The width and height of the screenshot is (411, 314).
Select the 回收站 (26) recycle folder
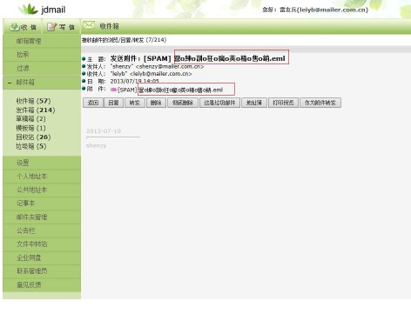(33, 137)
